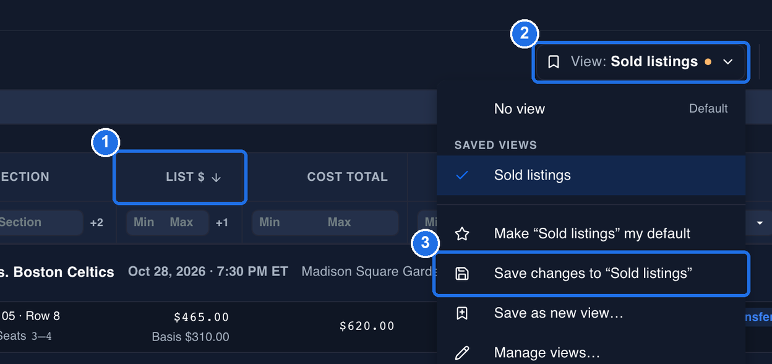Image resolution: width=772 pixels, height=364 pixels.
Task: Collapse the view menu using chevron arrow
Action: pyautogui.click(x=728, y=62)
